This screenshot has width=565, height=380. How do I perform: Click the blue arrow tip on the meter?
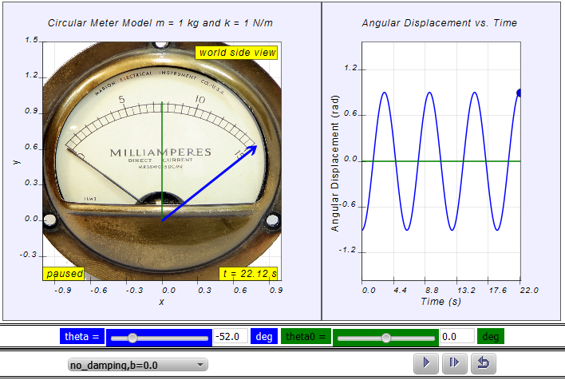pos(253,148)
